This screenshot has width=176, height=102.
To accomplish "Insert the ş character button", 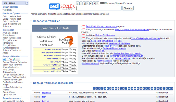I will [x=91, y=4].
